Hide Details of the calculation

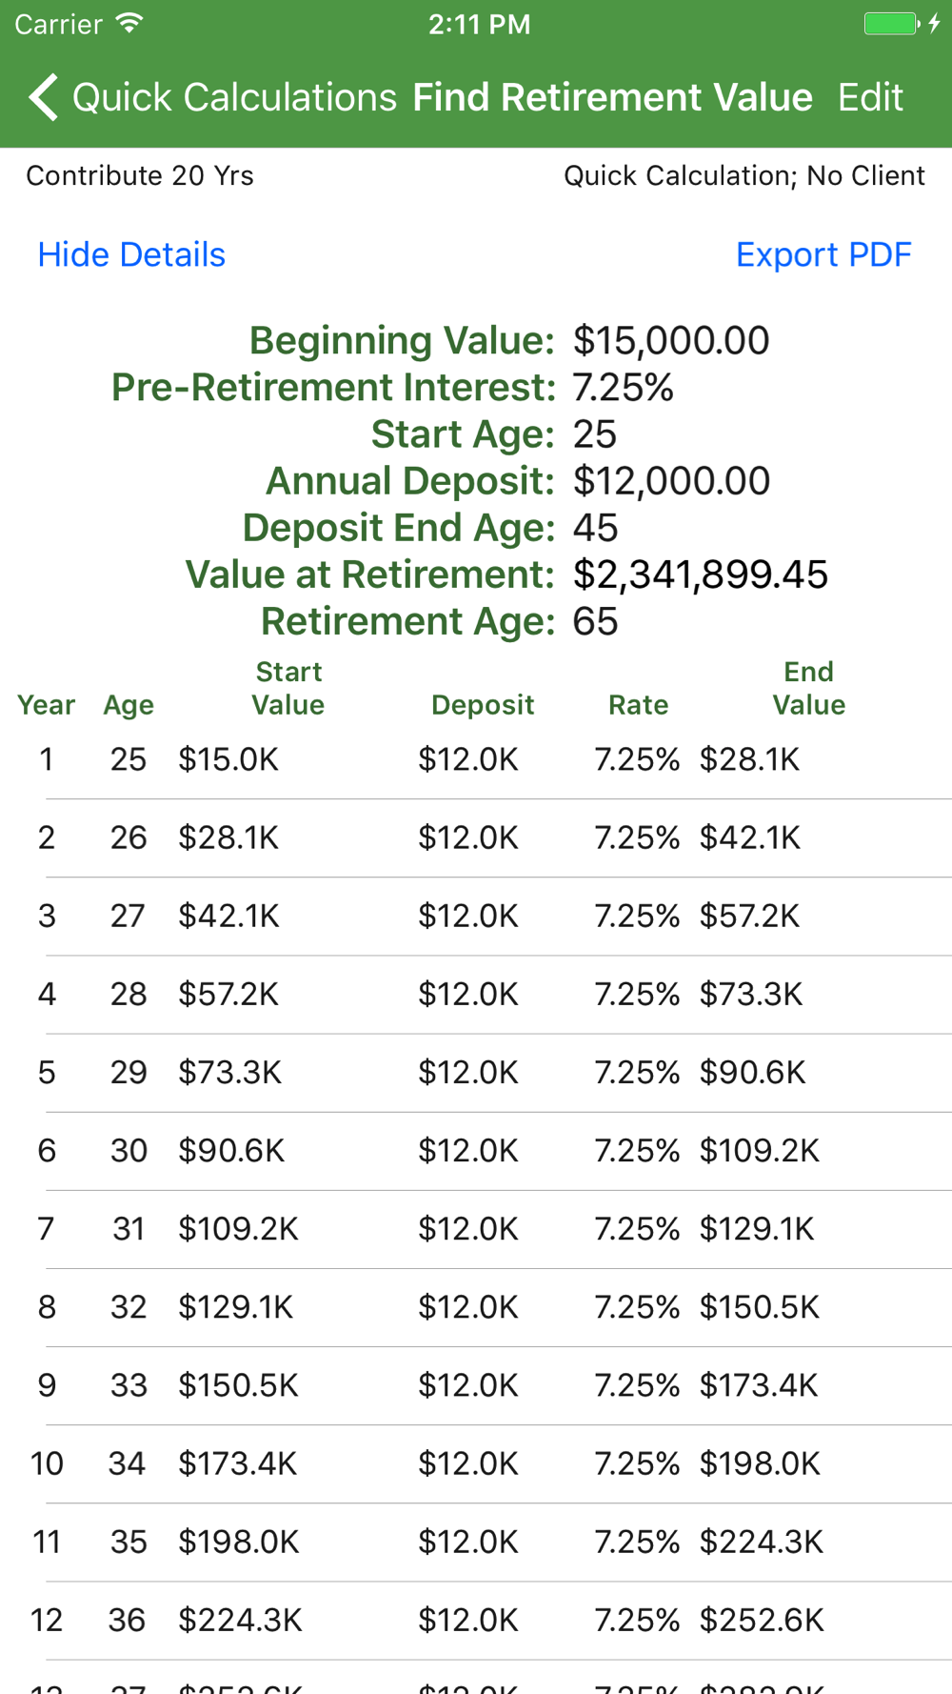(131, 255)
